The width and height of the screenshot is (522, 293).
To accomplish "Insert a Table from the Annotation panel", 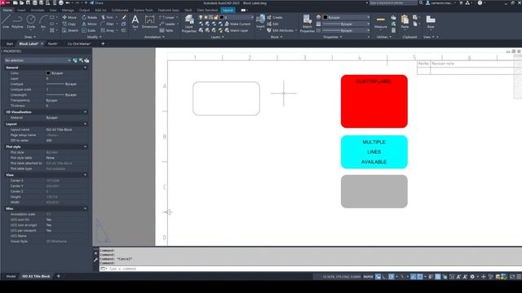I will (x=166, y=30).
